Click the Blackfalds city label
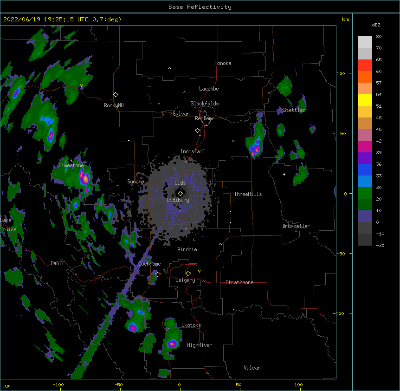This screenshot has height=391, width=400. click(x=205, y=104)
